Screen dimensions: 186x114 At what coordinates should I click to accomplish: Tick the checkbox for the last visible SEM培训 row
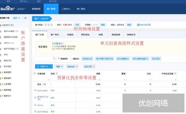point(35,111)
